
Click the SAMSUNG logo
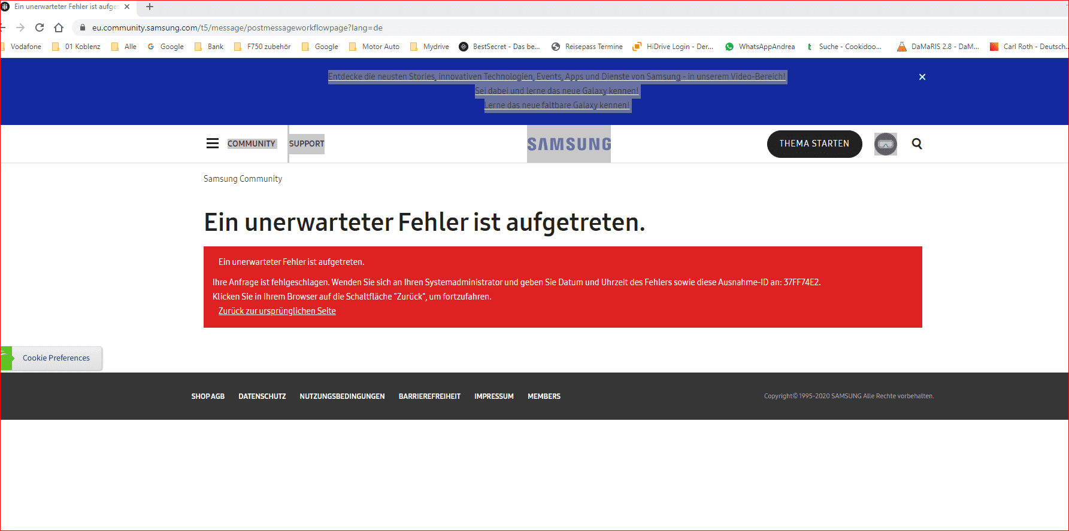coord(569,144)
